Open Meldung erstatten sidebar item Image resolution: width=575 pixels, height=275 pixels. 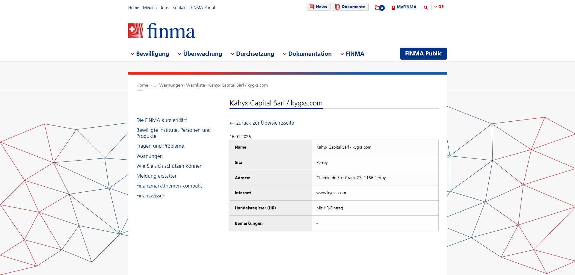[x=157, y=176]
